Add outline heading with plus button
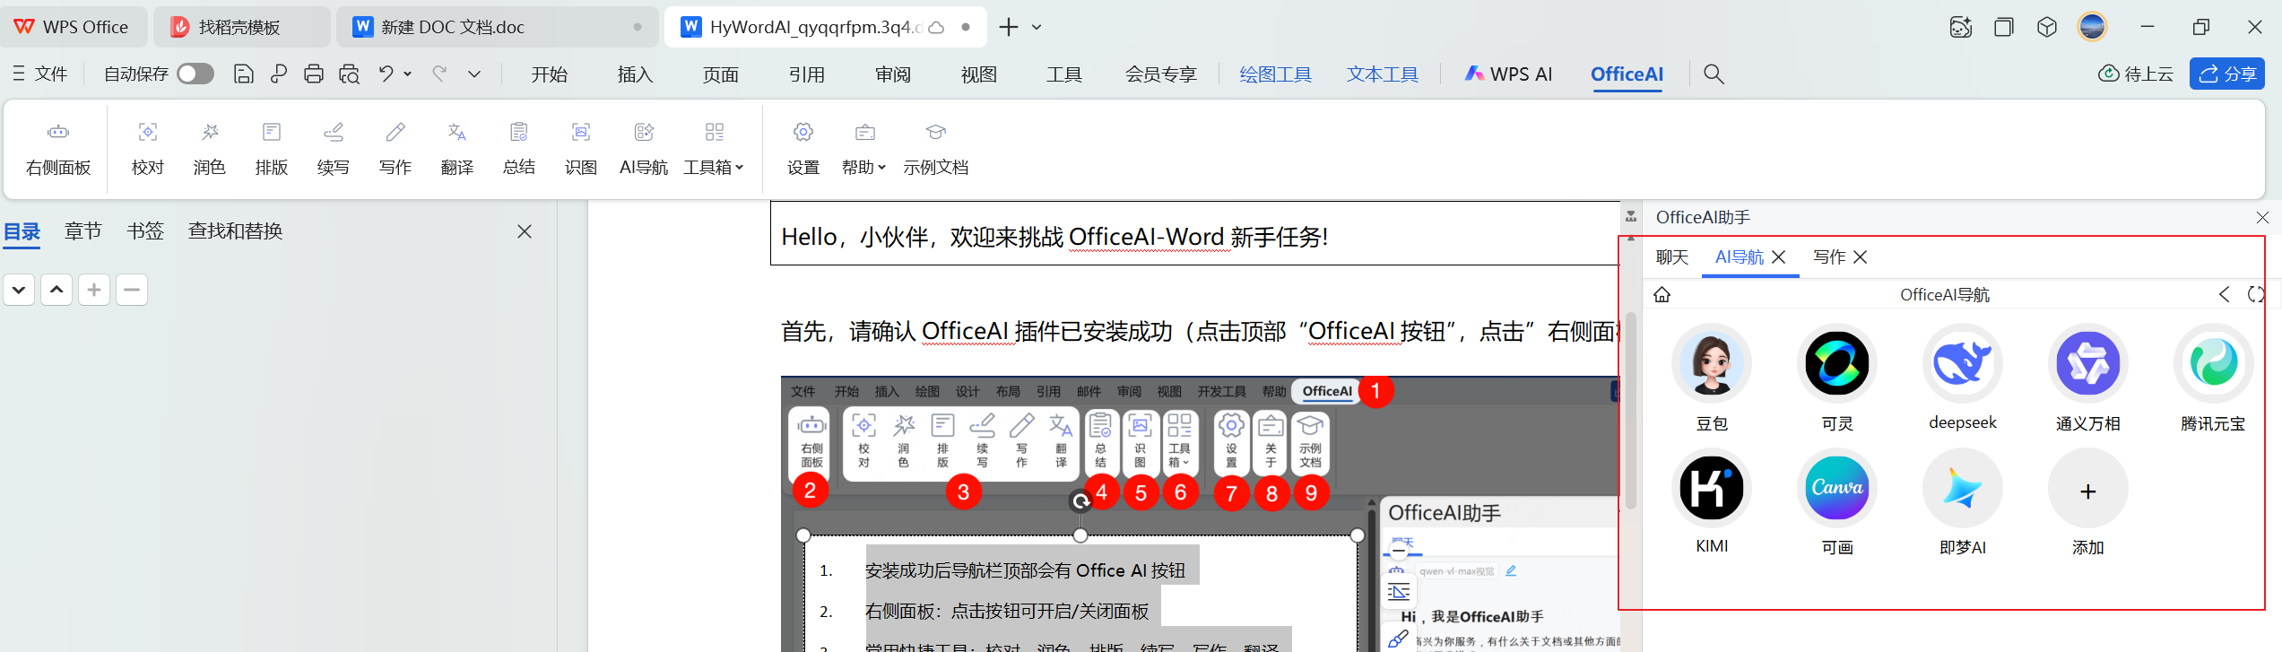The height and width of the screenshot is (652, 2282). tap(94, 290)
